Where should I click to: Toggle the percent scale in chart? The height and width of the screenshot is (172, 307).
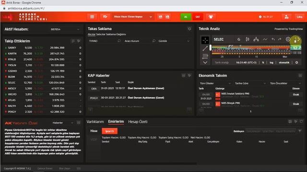pyautogui.click(x=263, y=63)
